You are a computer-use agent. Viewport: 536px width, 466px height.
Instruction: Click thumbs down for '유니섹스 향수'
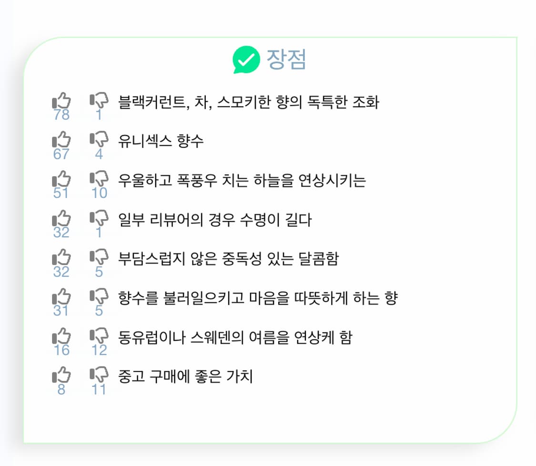pyautogui.click(x=99, y=140)
